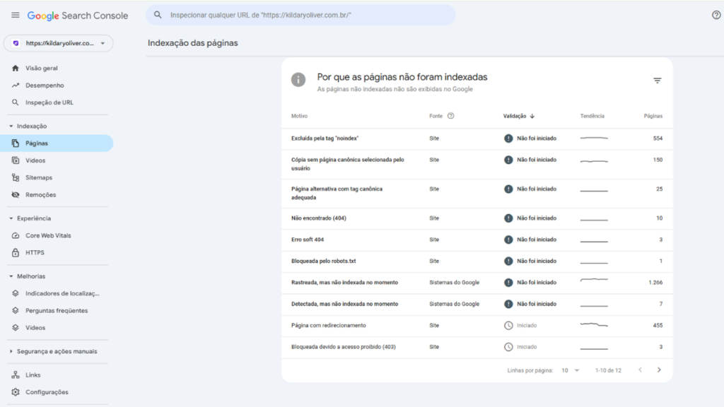
Task: Click the Desempenho trend icon
Action: (x=16, y=85)
